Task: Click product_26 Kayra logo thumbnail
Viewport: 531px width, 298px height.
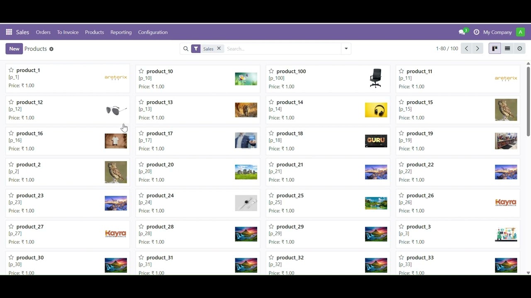Action: pyautogui.click(x=506, y=203)
